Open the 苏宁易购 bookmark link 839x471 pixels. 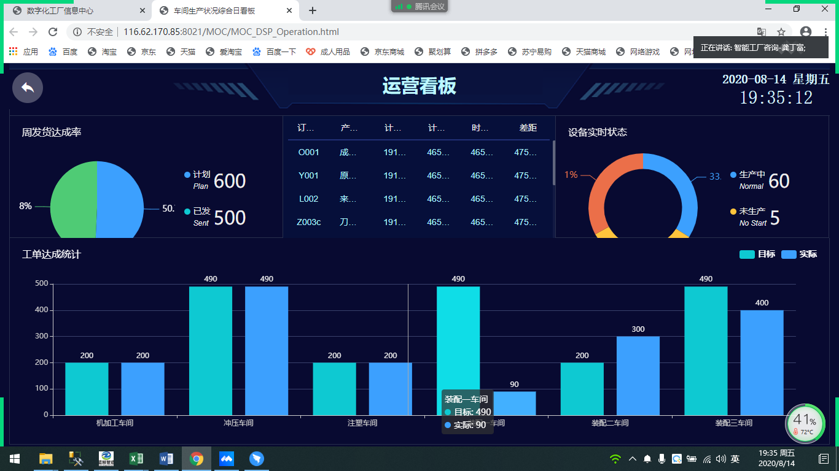tap(529, 52)
